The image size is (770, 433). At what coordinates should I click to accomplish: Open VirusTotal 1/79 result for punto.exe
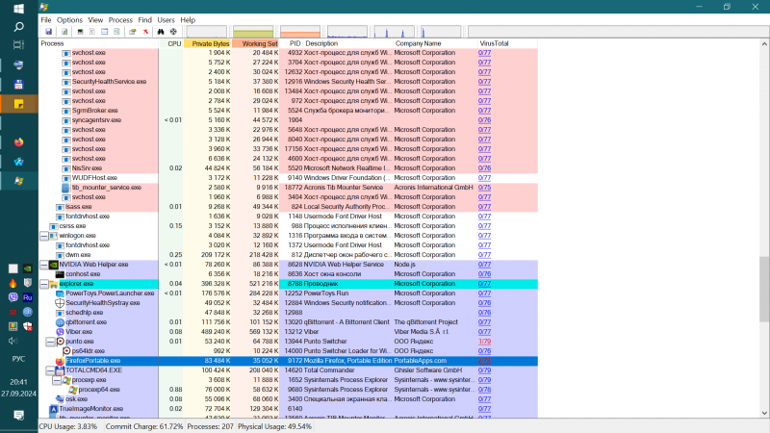(x=484, y=342)
